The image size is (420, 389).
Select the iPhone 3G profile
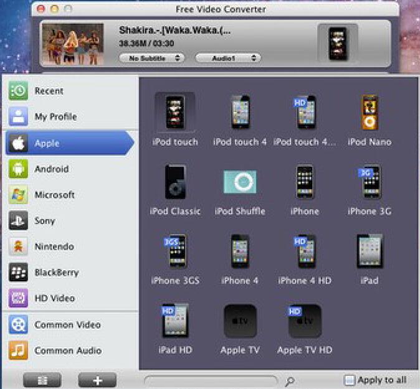(x=370, y=189)
